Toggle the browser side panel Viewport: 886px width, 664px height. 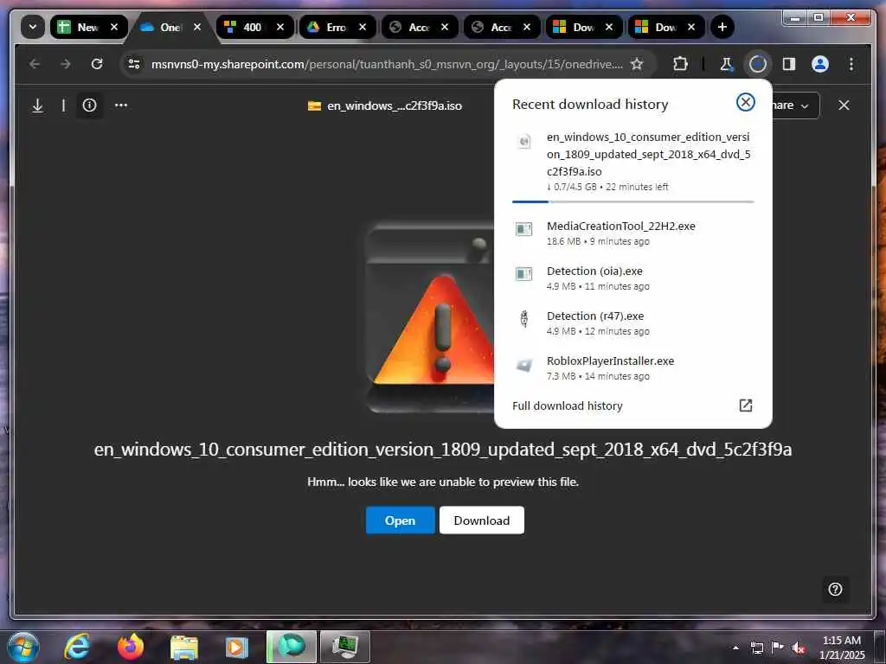(789, 64)
